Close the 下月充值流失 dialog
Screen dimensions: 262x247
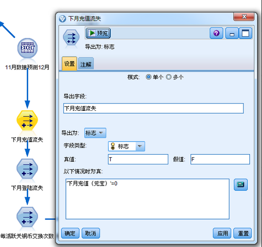point(244,17)
